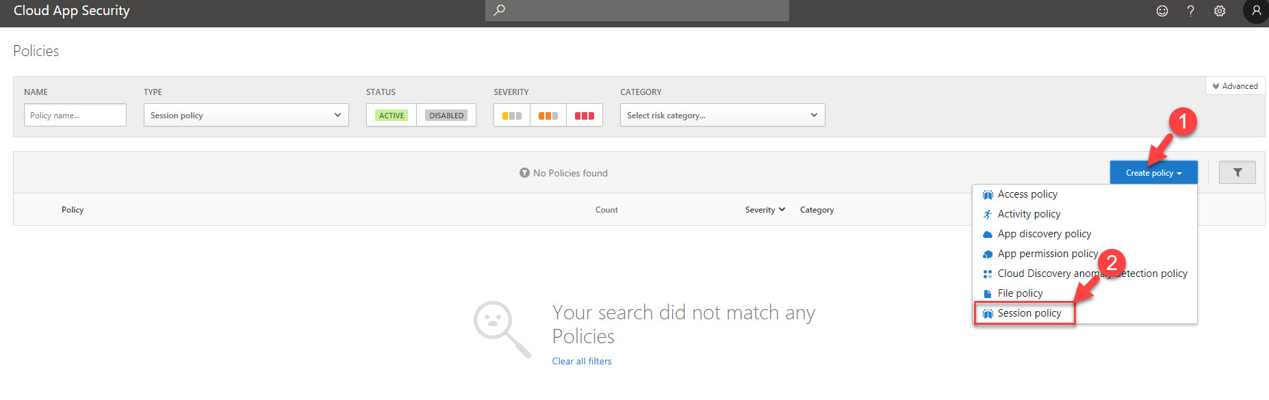
Task: Click the STATUS filter label
Action: pos(381,92)
